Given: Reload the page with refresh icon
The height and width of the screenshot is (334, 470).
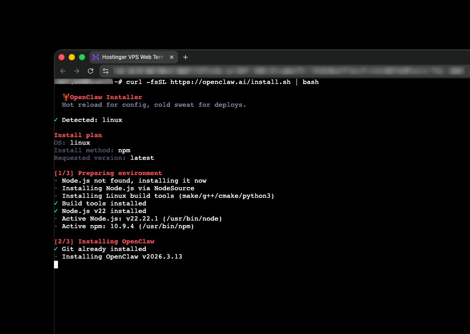Looking at the screenshot, I should [x=91, y=71].
